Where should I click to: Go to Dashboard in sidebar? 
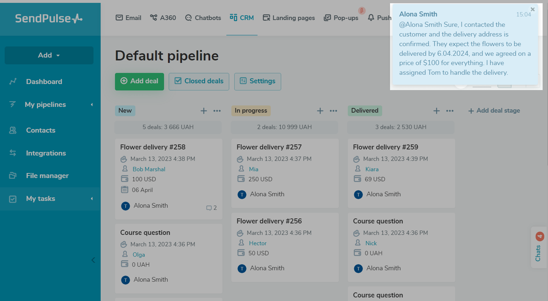44,82
